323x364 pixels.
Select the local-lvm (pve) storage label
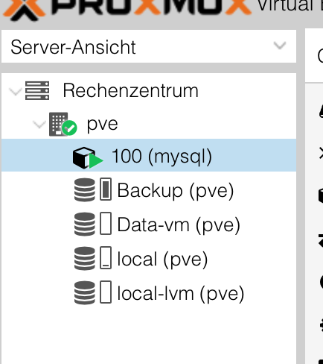pyautogui.click(x=181, y=294)
